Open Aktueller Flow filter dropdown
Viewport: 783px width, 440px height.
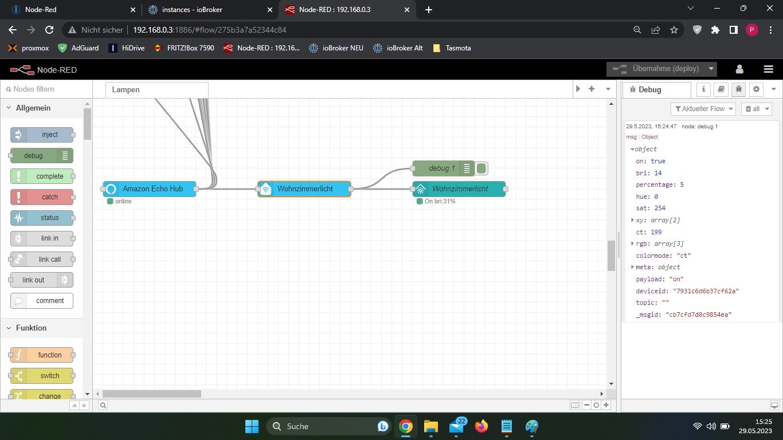click(x=703, y=109)
